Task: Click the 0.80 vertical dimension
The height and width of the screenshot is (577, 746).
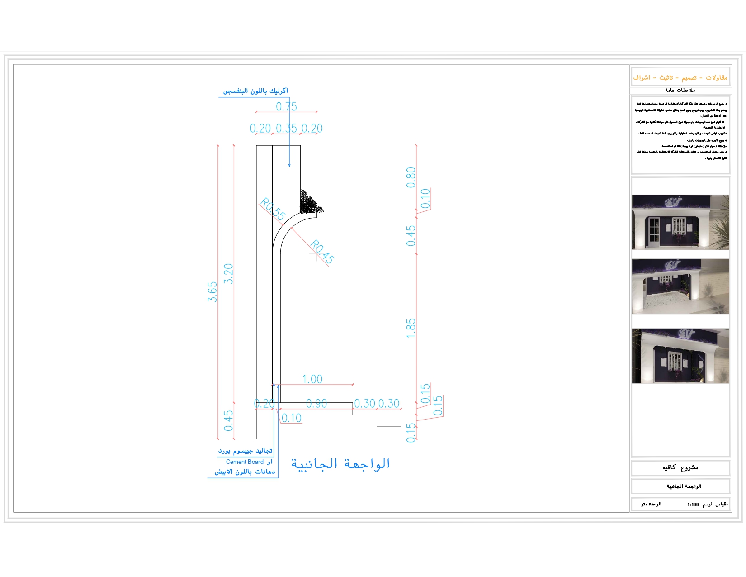Action: point(411,177)
